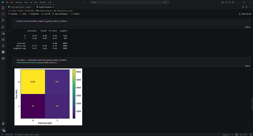The height and width of the screenshot is (136, 253).
Task: Open the Testing flask icon view
Action: [x=3, y=46]
